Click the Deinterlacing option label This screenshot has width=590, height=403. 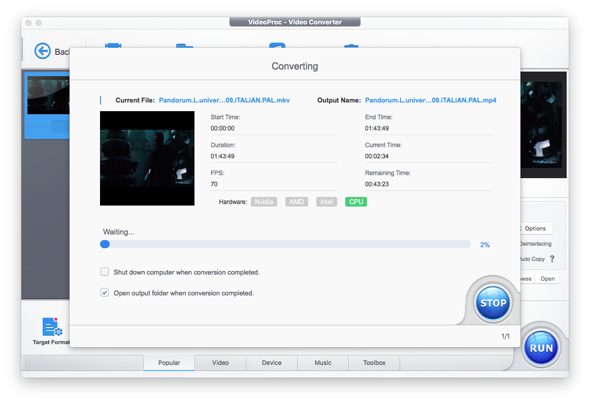point(536,244)
